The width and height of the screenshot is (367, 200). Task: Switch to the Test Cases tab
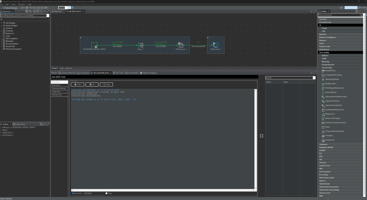118,73
